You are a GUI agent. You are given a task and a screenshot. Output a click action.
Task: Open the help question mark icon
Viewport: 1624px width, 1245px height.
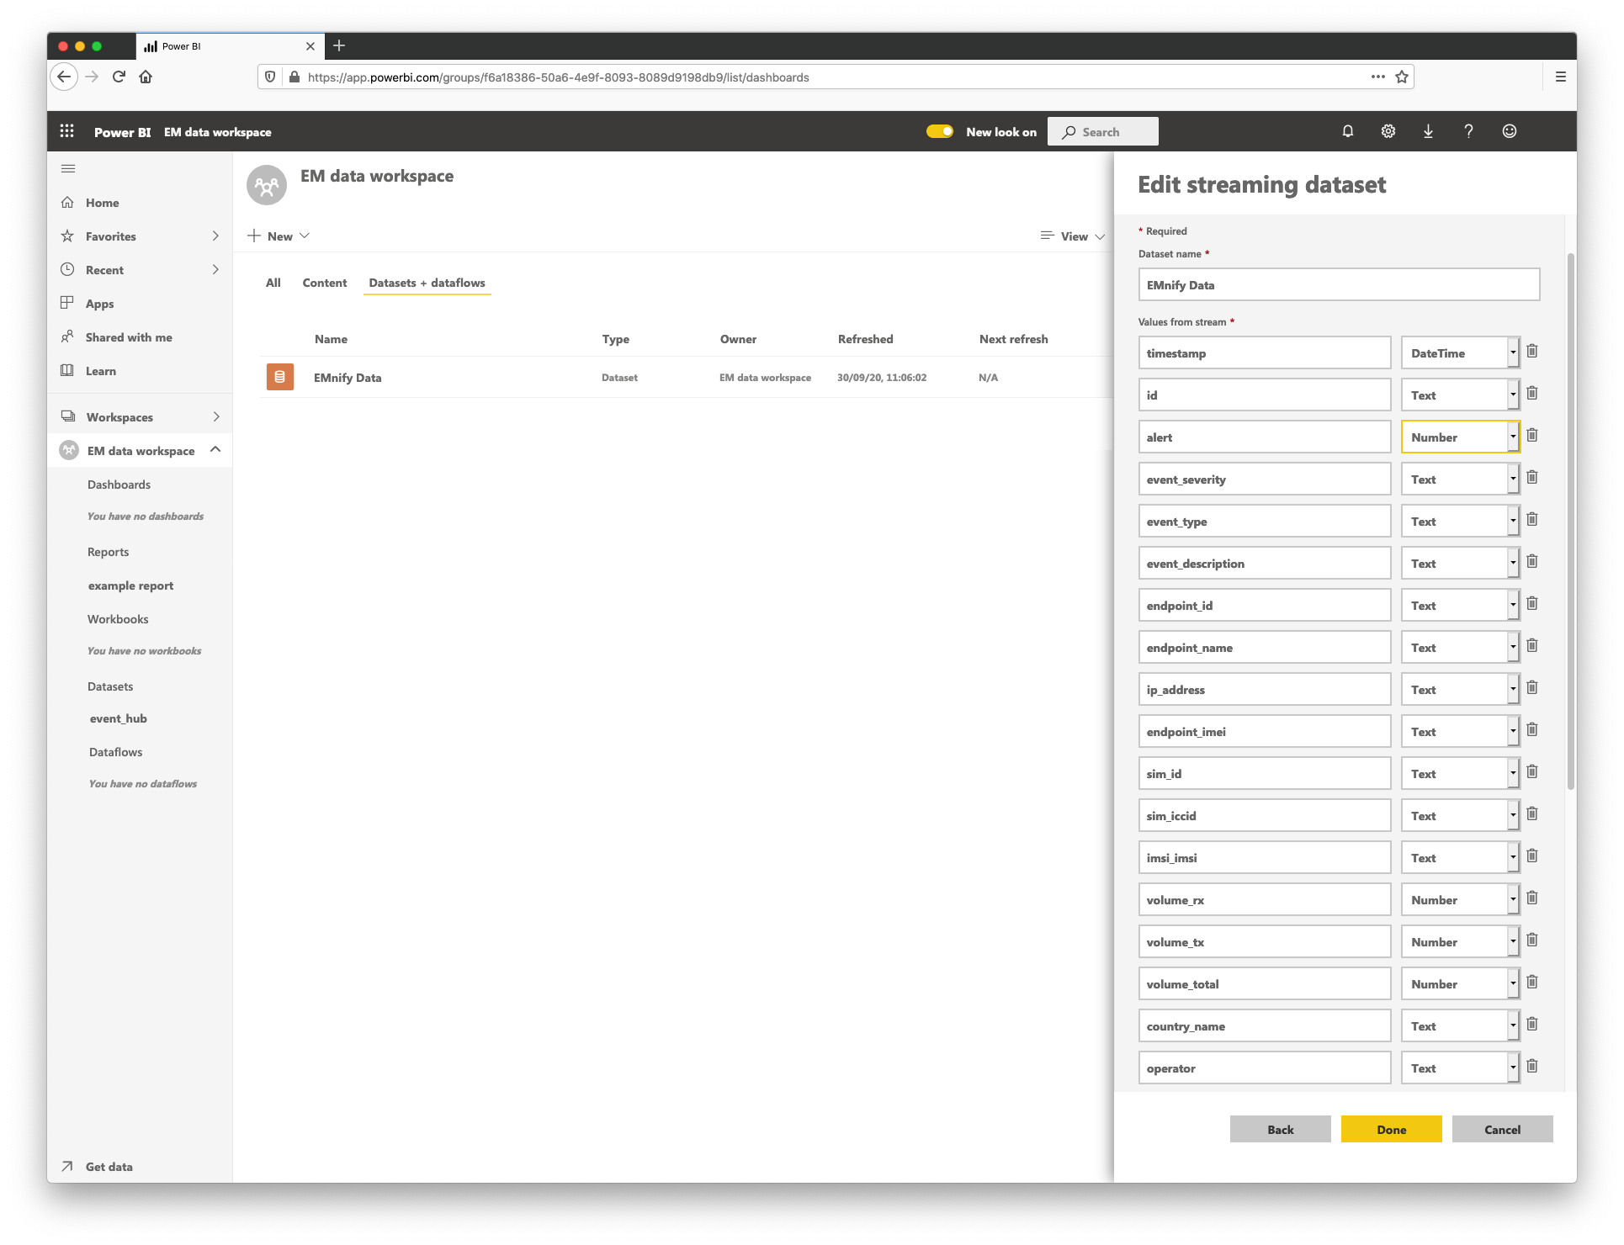[x=1468, y=131]
